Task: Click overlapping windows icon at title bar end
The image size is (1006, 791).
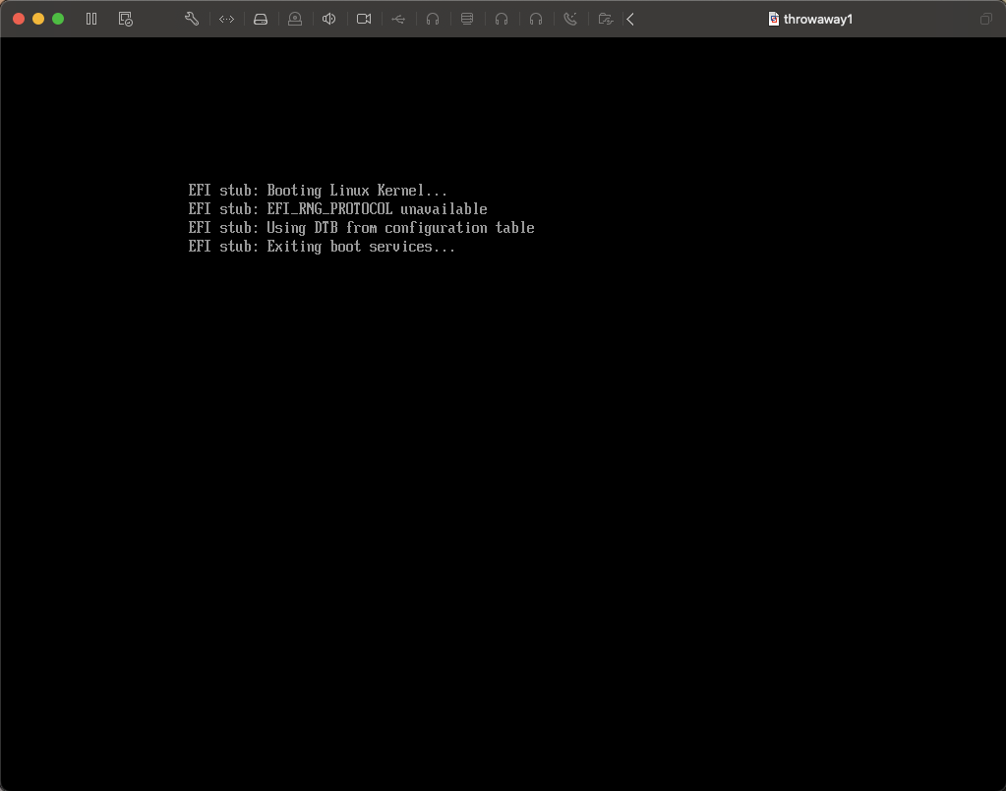Action: click(x=986, y=20)
